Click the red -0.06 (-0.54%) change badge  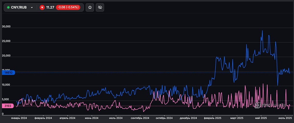click(x=68, y=7)
